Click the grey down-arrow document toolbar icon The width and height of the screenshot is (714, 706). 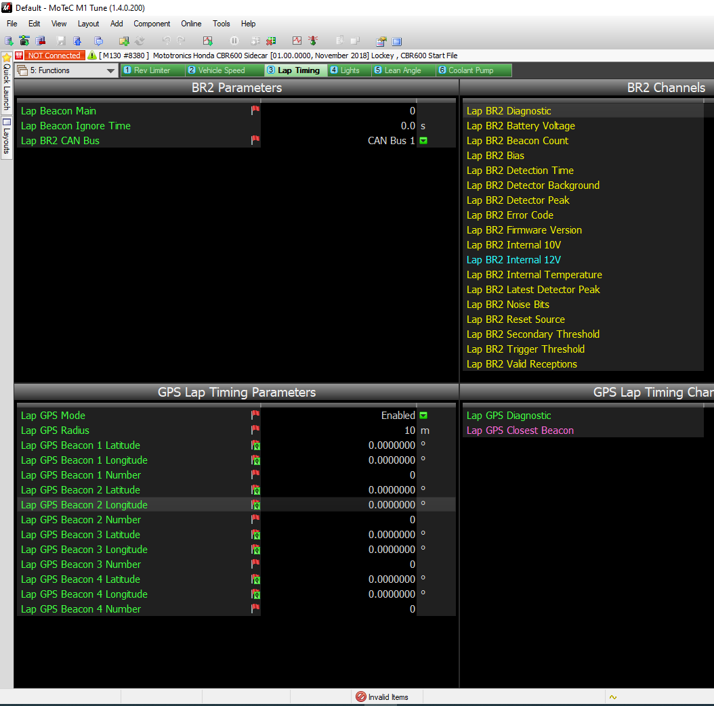[x=339, y=41]
